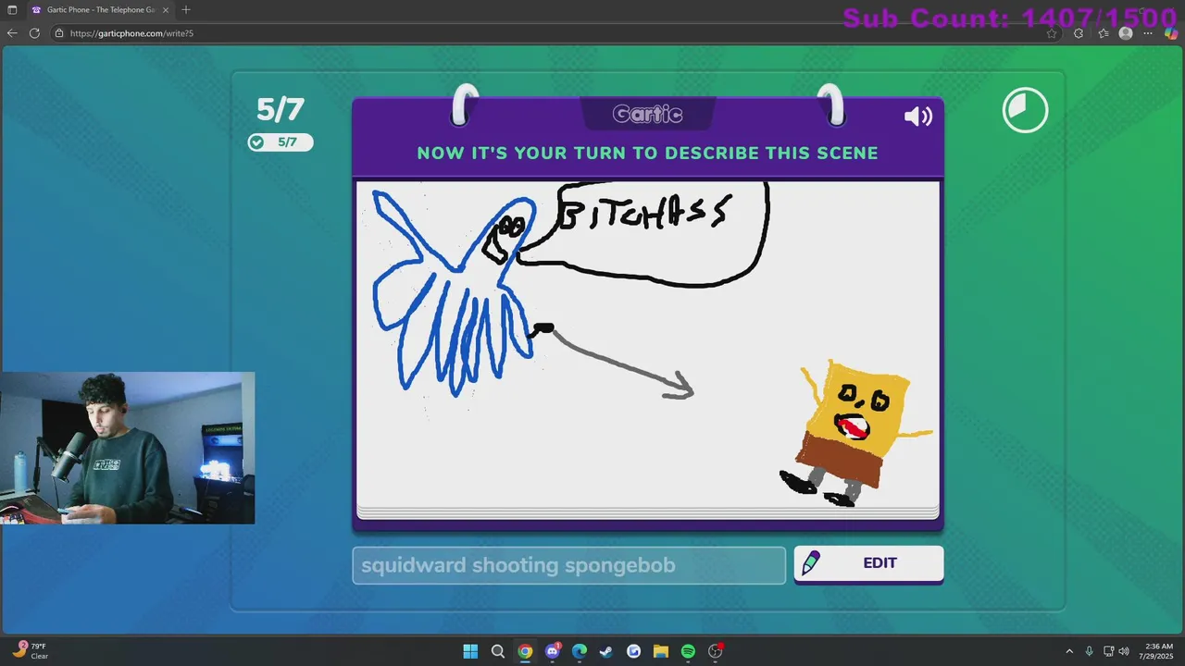Open File Explorer from taskbar

pos(661,651)
